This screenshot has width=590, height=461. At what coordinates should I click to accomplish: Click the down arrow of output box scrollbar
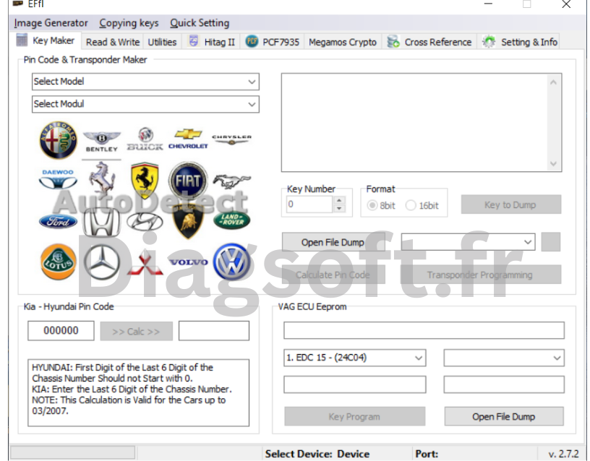point(553,163)
